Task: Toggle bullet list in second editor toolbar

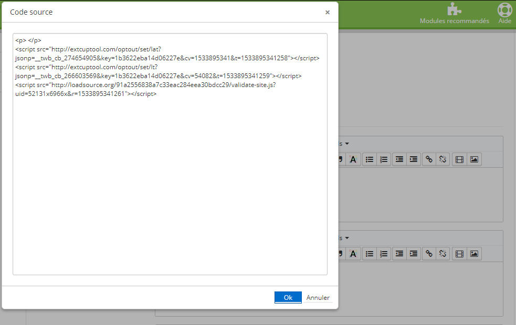Action: coord(370,254)
